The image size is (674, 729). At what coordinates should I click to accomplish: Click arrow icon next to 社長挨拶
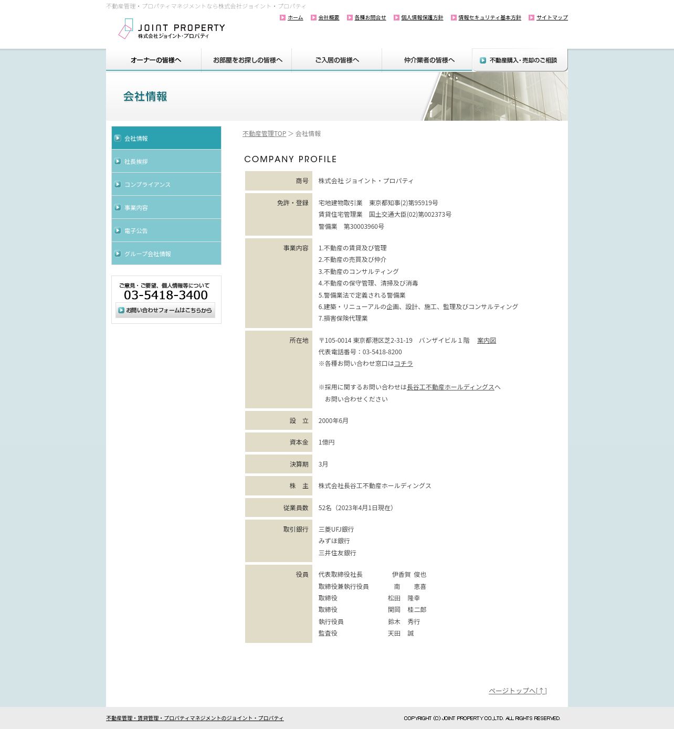click(x=118, y=161)
